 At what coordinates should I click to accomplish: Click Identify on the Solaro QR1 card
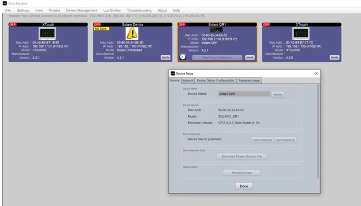click(250, 57)
